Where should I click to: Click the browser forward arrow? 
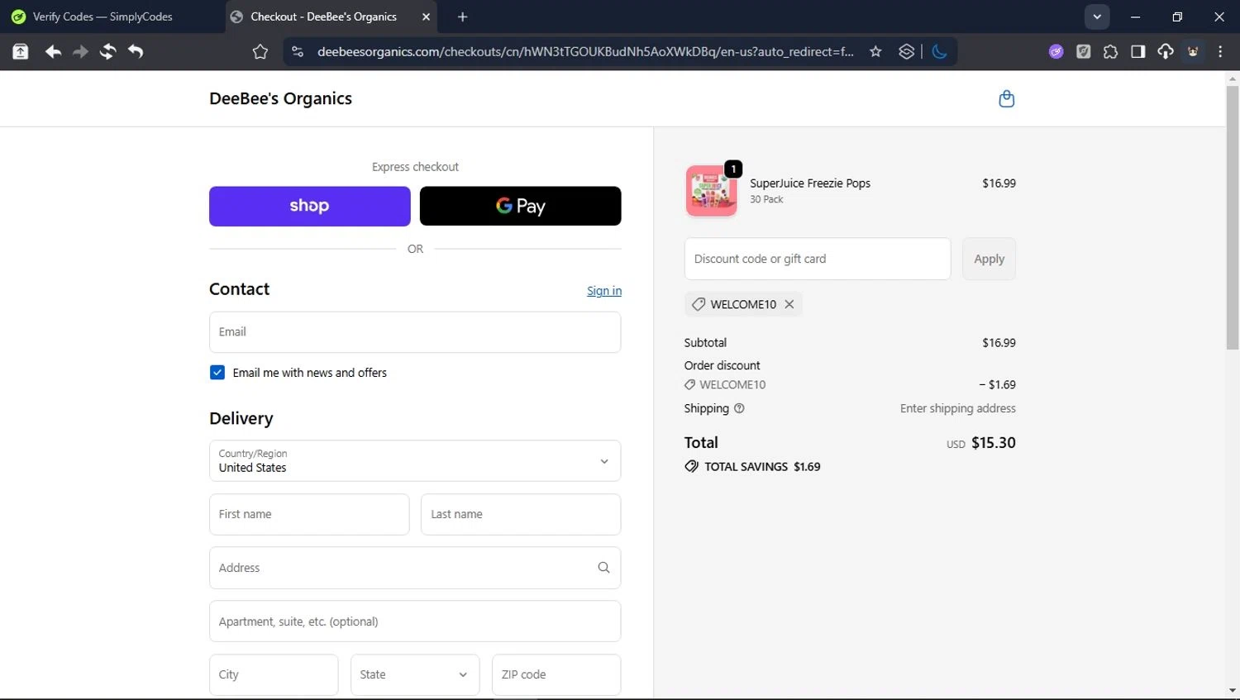click(80, 52)
